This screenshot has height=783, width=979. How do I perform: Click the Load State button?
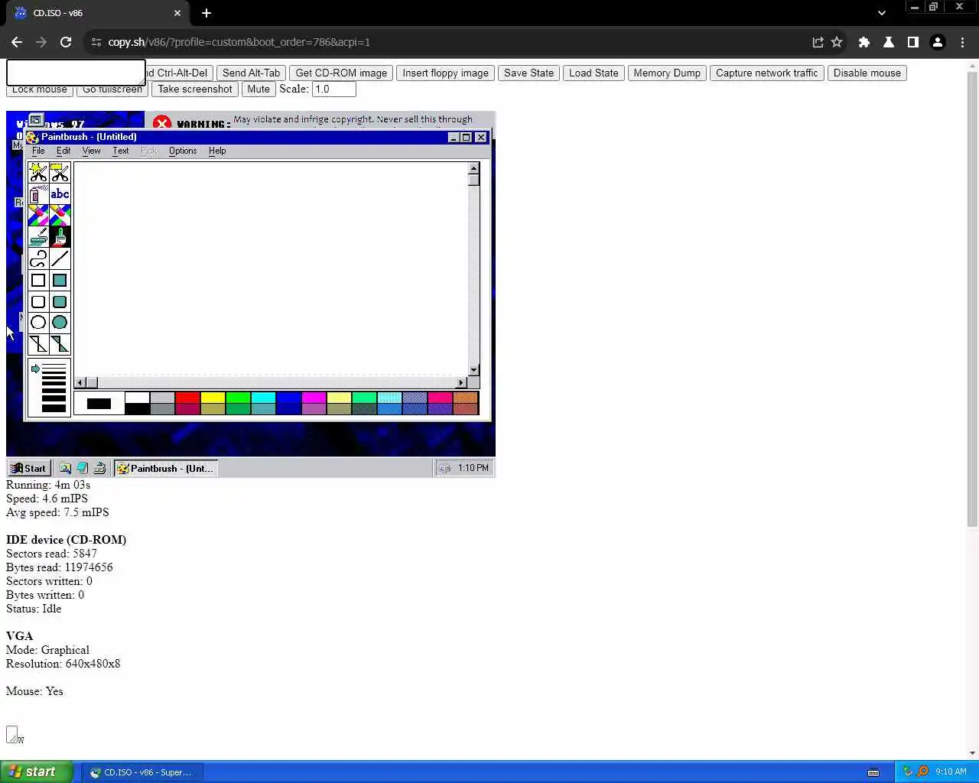(x=594, y=73)
